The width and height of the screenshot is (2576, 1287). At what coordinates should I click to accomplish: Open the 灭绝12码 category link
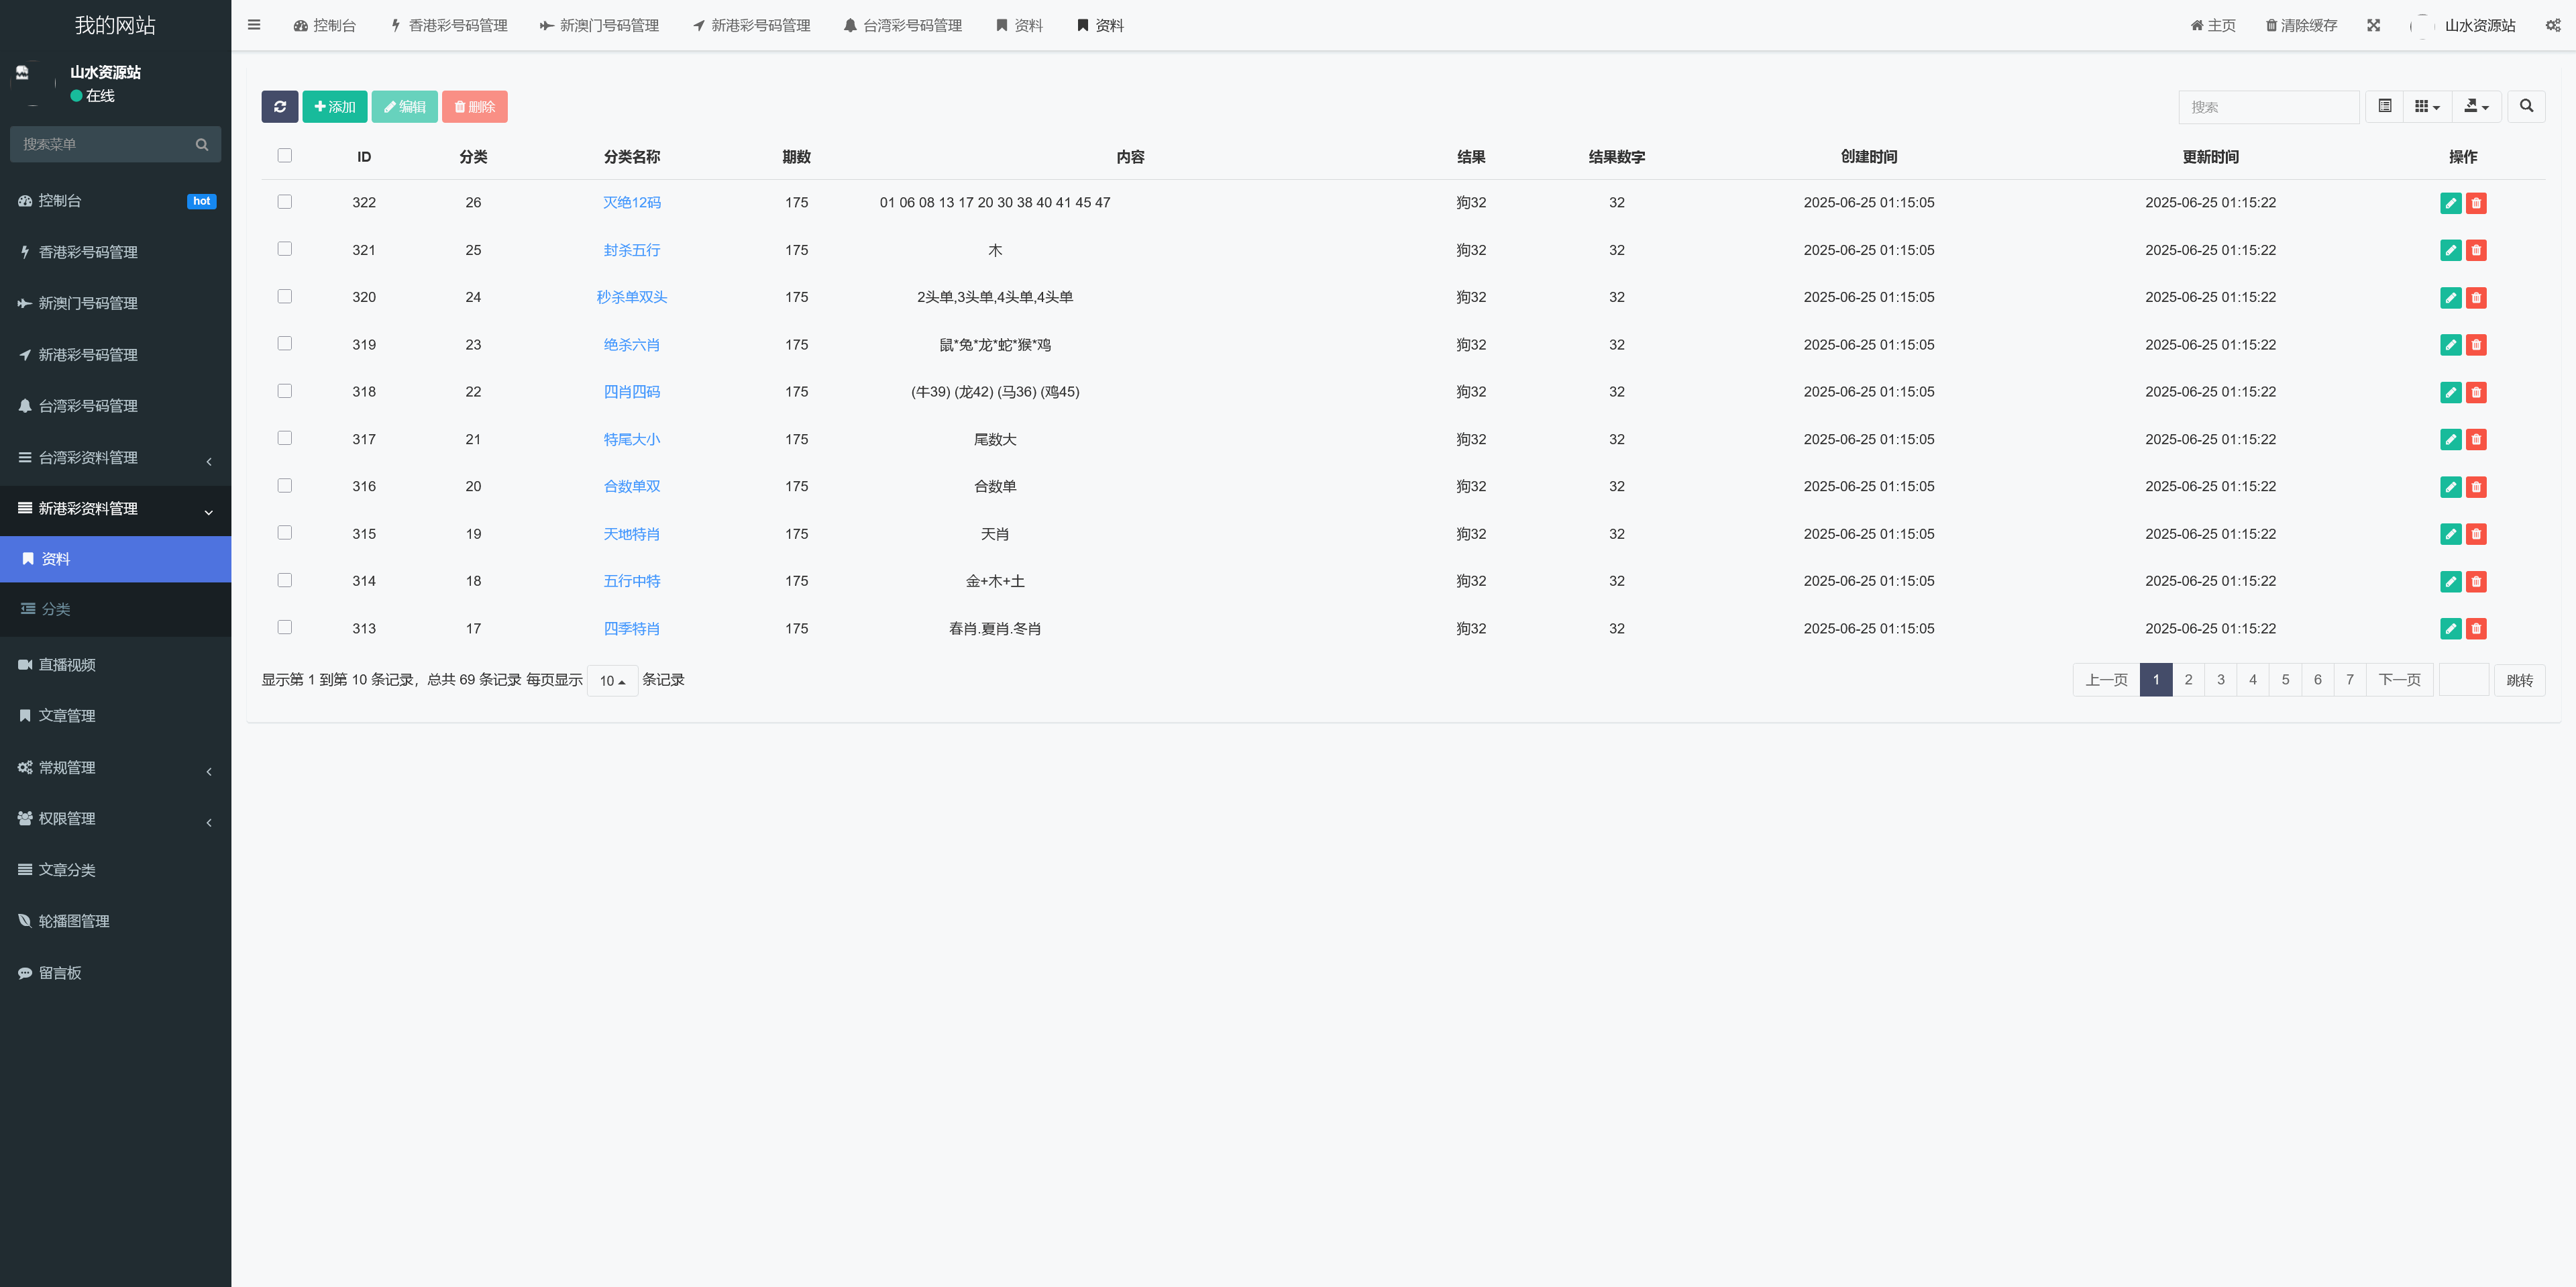pos(631,203)
